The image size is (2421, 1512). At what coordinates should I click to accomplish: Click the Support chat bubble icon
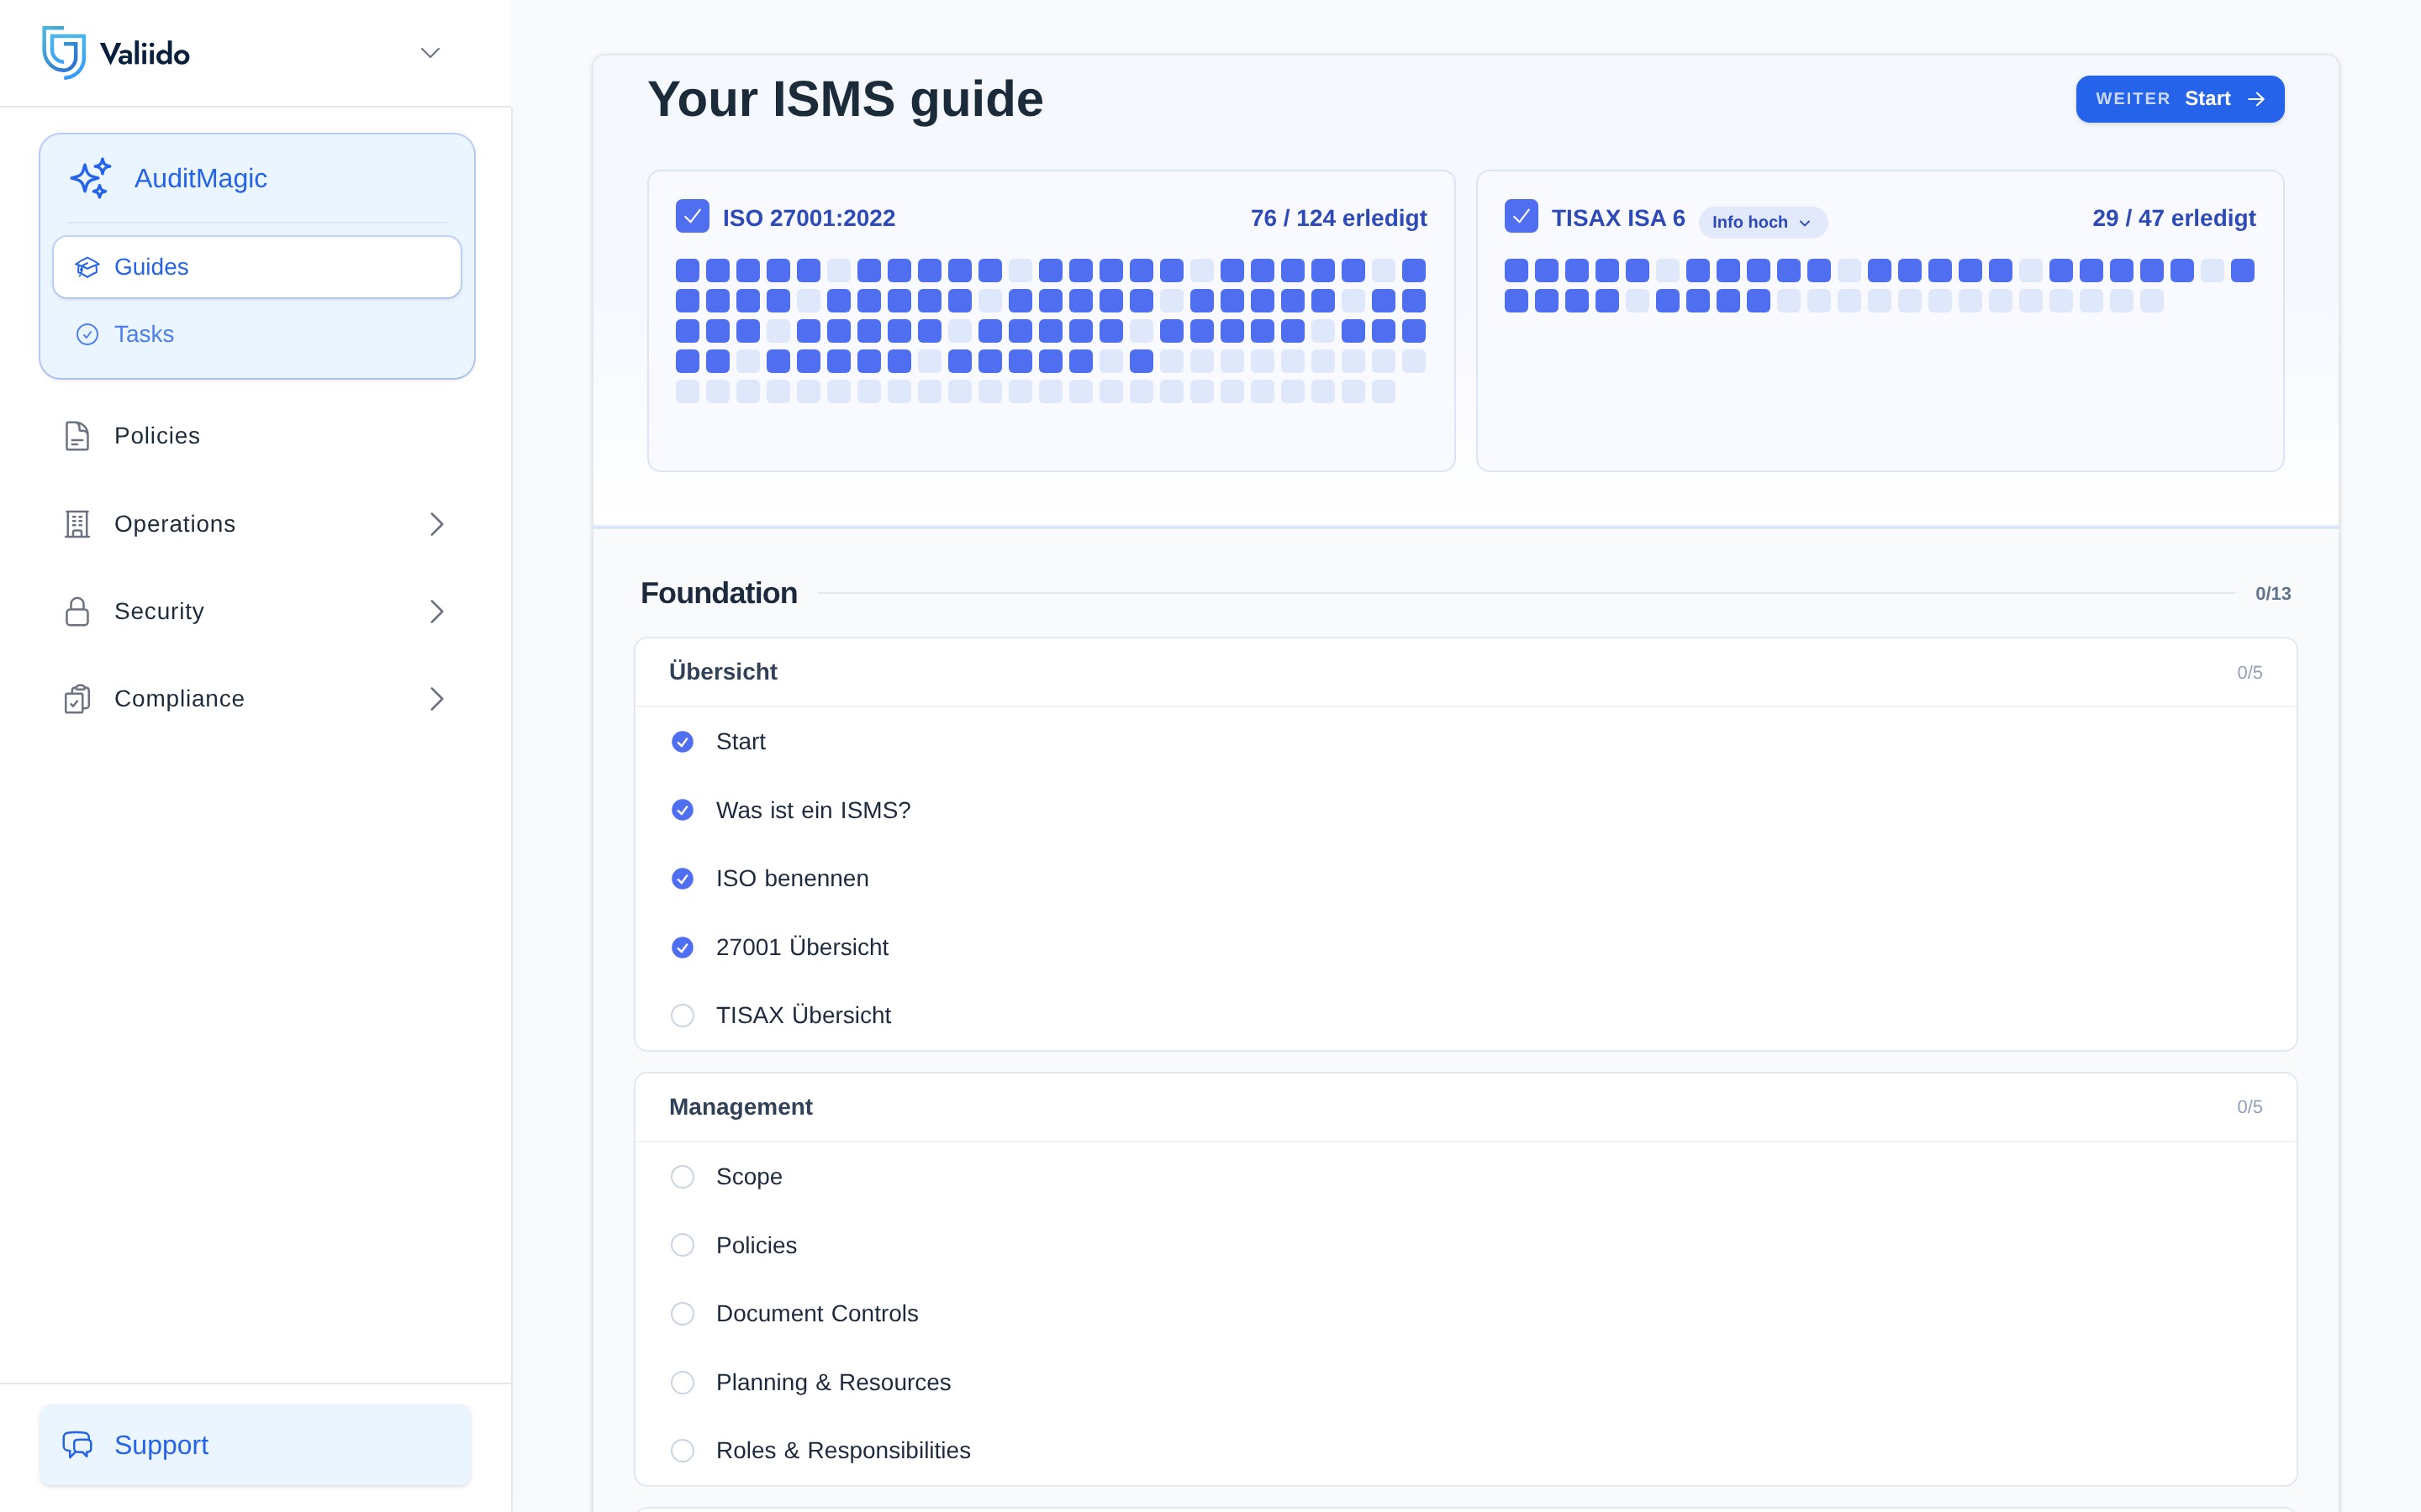point(77,1444)
